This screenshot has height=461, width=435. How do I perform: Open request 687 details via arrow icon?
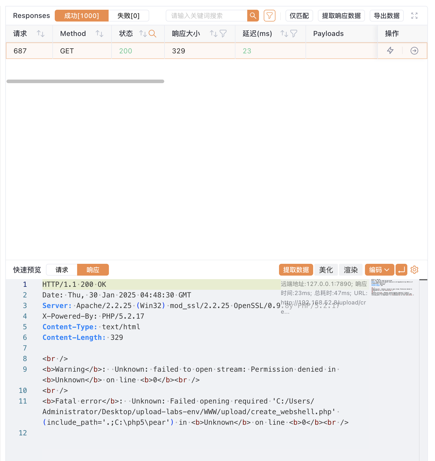pos(414,51)
